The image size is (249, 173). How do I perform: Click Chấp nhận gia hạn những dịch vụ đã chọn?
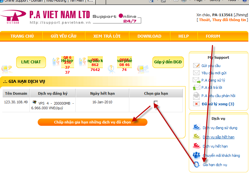coord(93,122)
